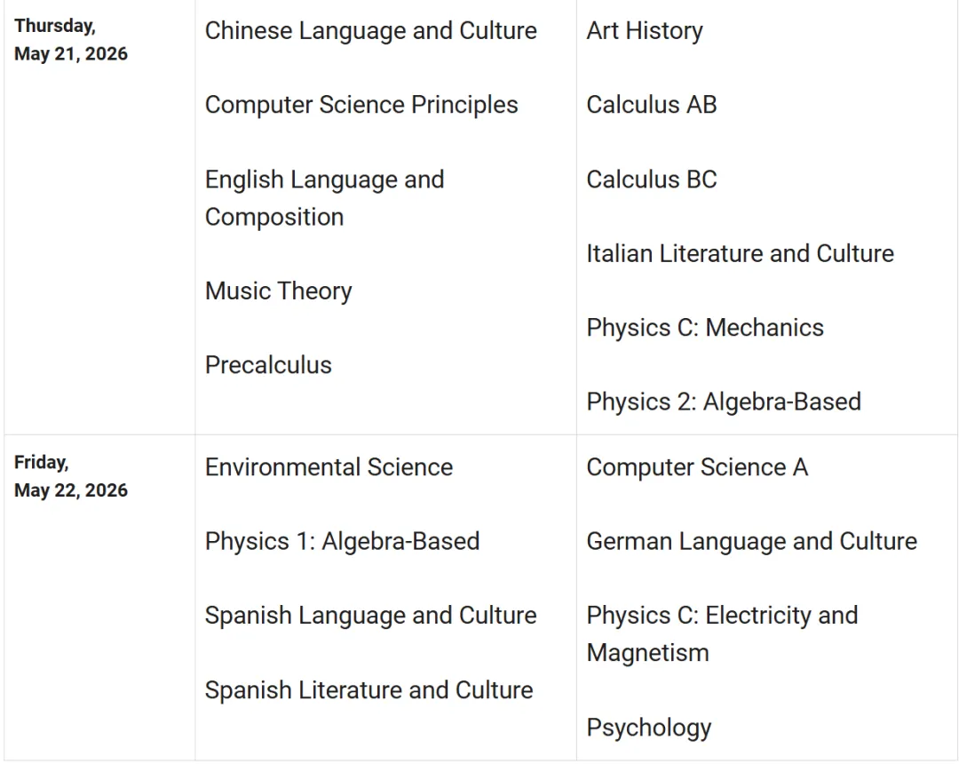
Task: Select Physics 1: Algebra-Based text
Action: 343,542
